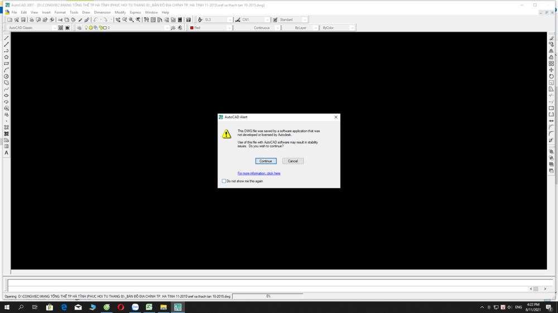Select the Rectangle draw tool
This screenshot has width=558, height=313.
click(x=6, y=63)
